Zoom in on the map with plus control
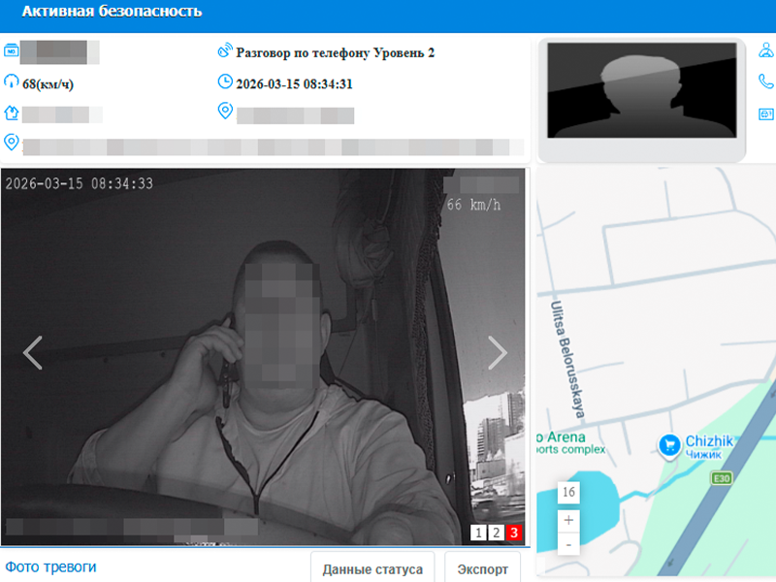The image size is (776, 582). coord(568,521)
